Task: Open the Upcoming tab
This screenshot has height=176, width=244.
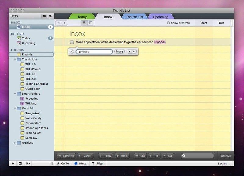Action: click(160, 17)
